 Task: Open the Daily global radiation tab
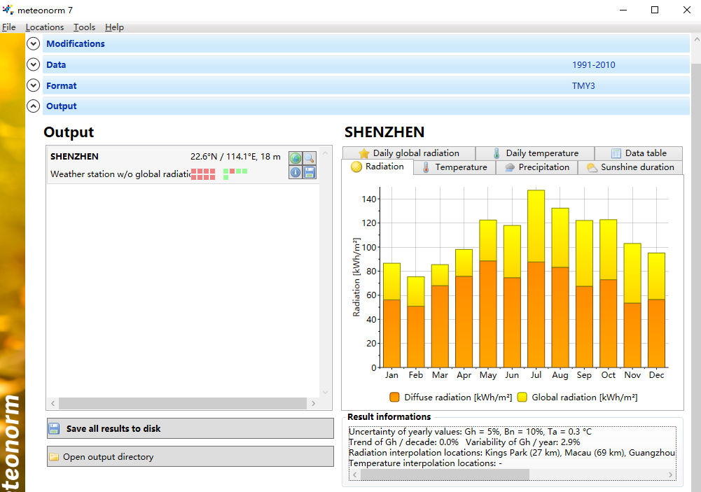408,153
